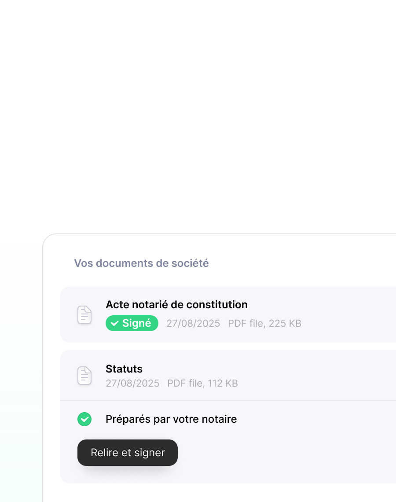Click the green check circle icon

click(x=84, y=419)
